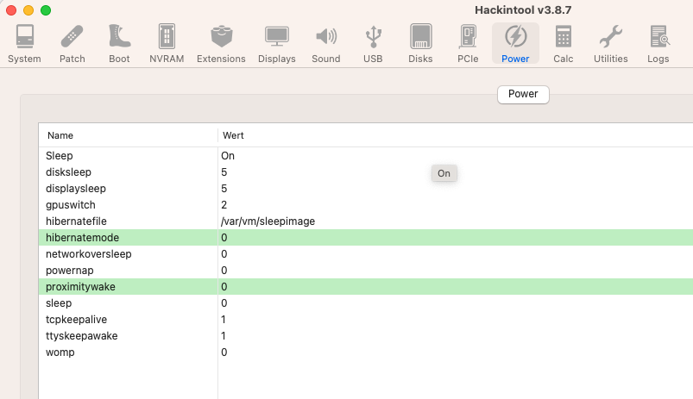Open the Patch section

(72, 43)
